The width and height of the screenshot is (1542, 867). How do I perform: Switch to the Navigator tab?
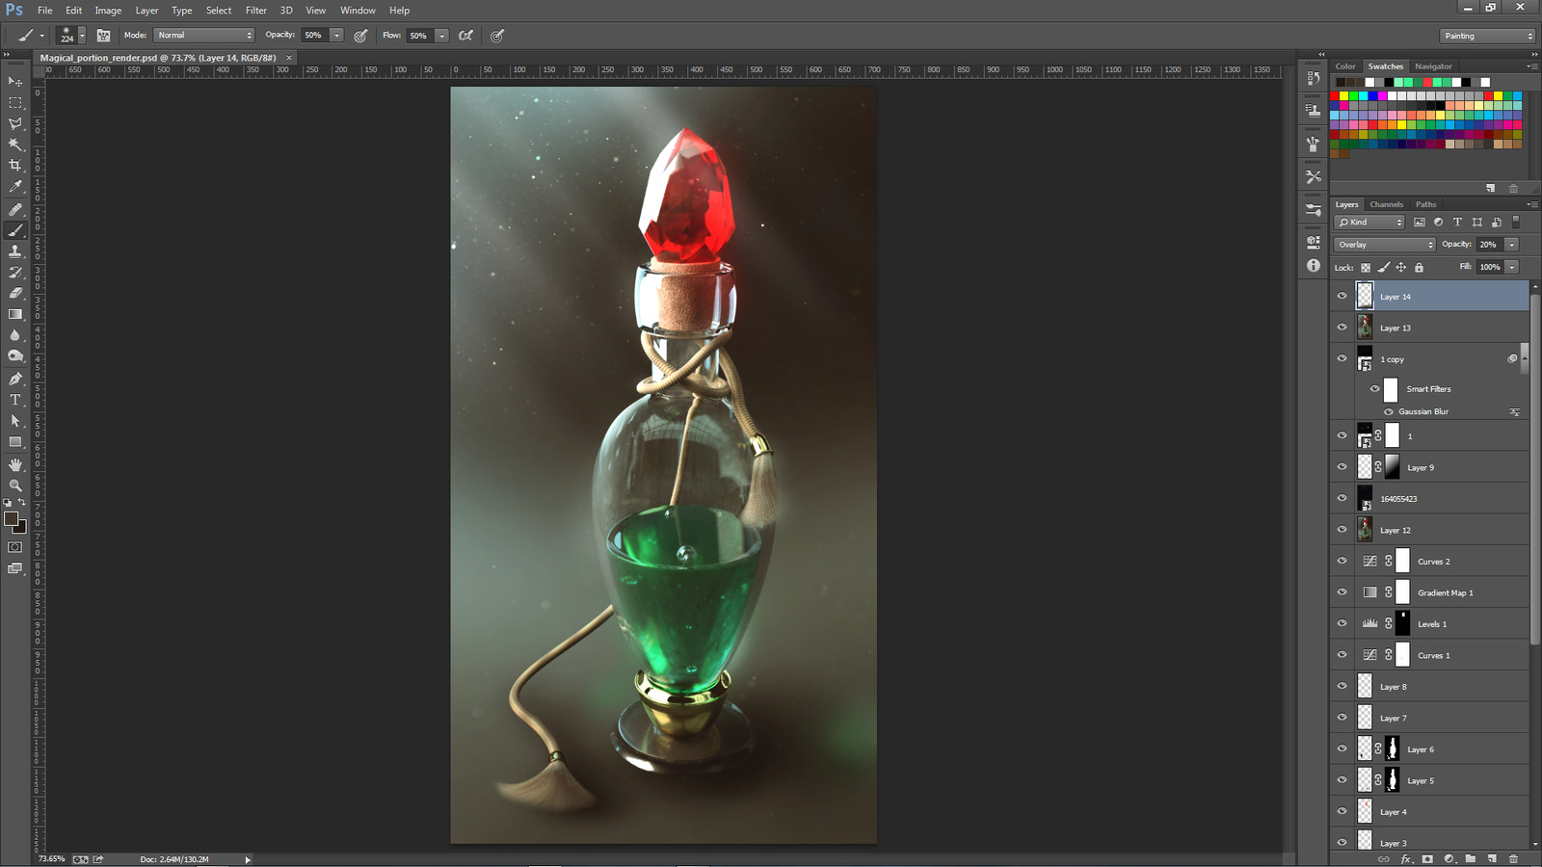1433,66
